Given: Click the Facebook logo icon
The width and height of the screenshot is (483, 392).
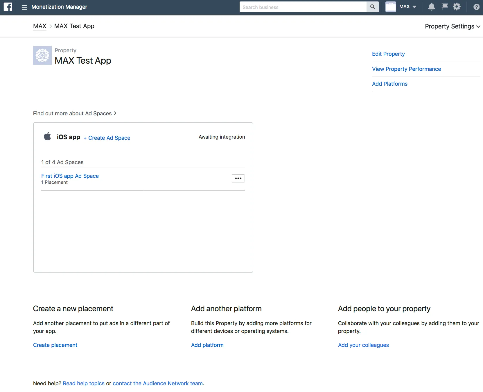Looking at the screenshot, I should click(8, 7).
